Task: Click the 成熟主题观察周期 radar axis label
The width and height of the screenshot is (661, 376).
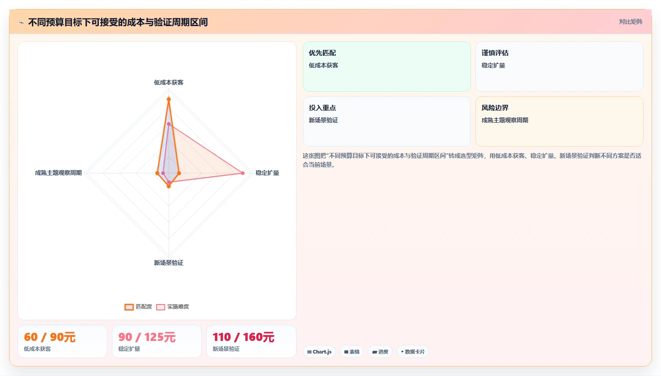Action: tap(58, 173)
